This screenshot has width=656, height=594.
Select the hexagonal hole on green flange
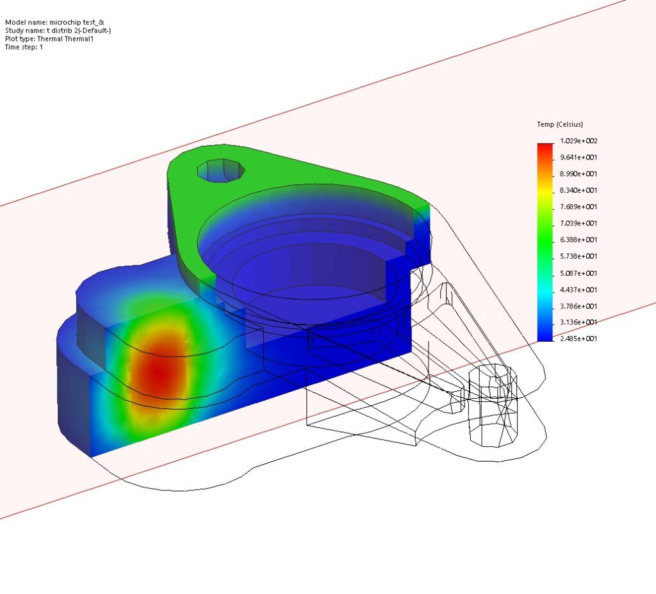click(x=221, y=170)
